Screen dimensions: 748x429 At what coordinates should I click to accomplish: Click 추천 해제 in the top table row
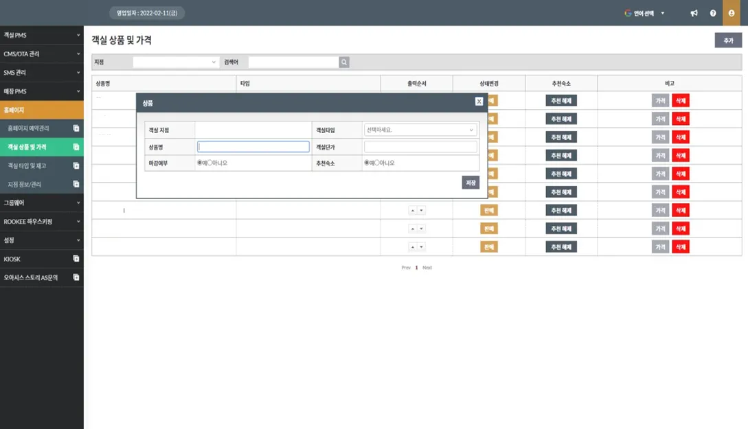(x=561, y=101)
